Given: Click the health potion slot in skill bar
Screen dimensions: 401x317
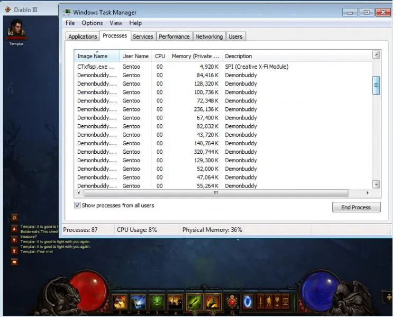Looking at the screenshot, I should pos(232,302).
